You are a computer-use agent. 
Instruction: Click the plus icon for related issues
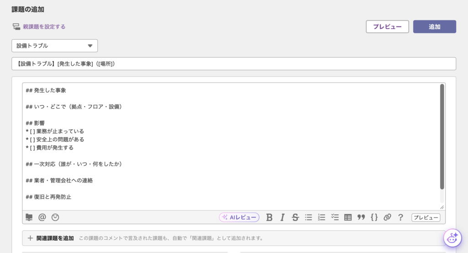pos(30,238)
